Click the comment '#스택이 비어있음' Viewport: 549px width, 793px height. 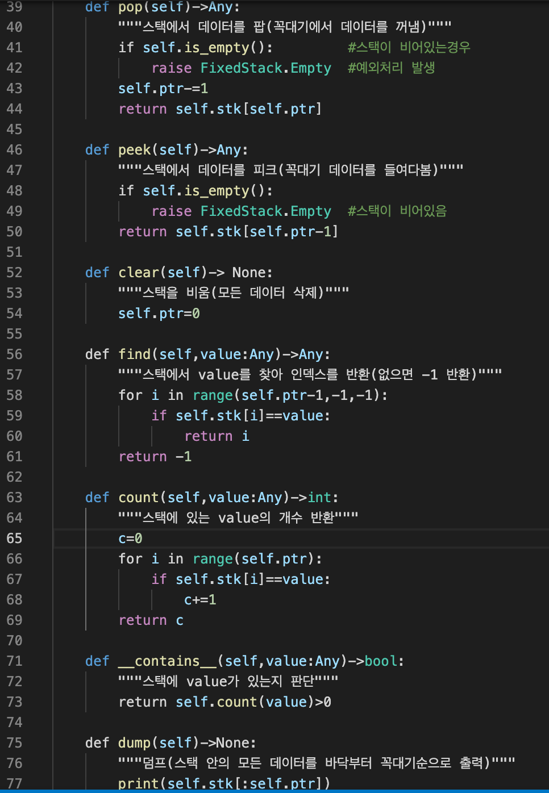tap(397, 211)
